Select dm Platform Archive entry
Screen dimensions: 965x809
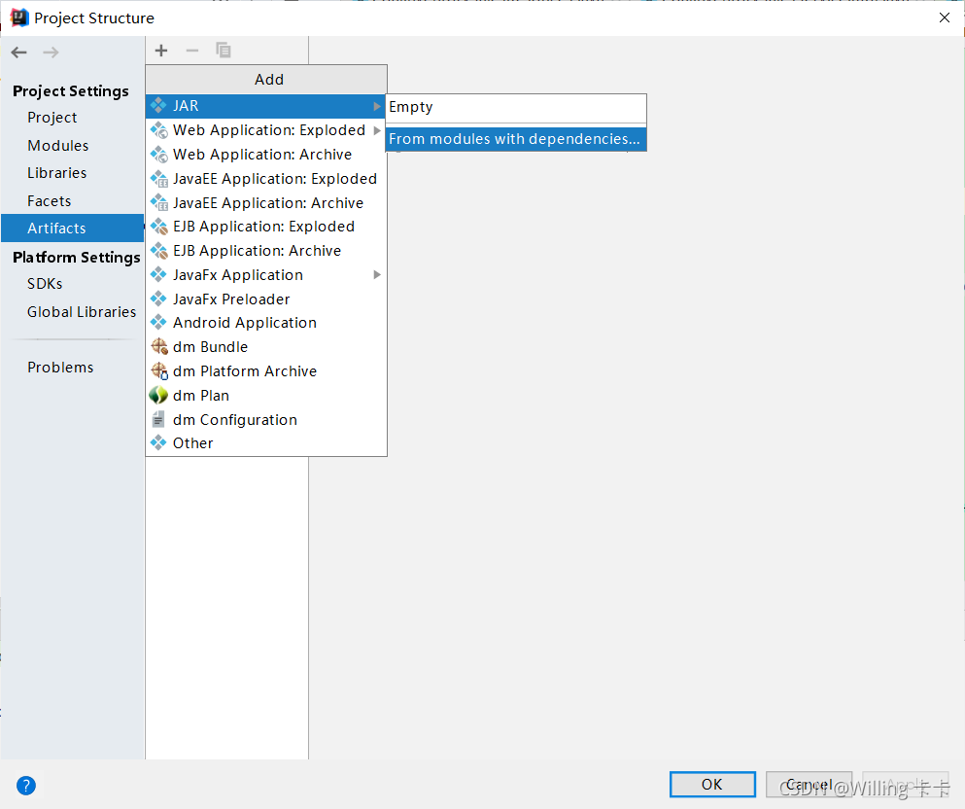pos(266,371)
